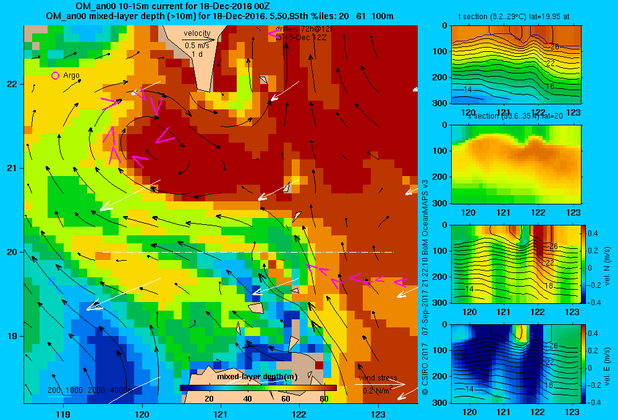Click the 'vel. N (m/s)' axis label
618x420 pixels.
[607, 266]
